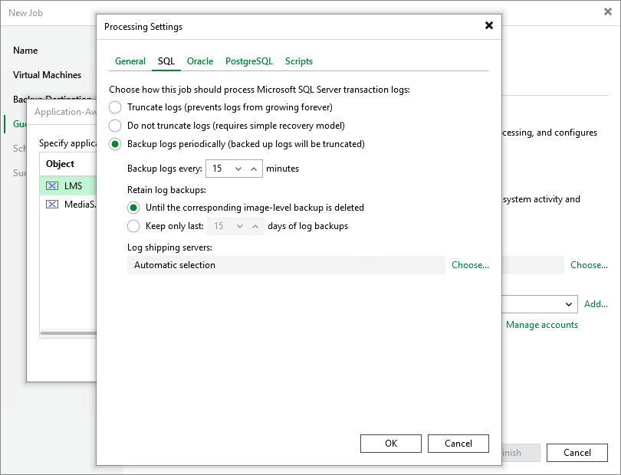Click the MediaS virtual machine icon

coord(51,205)
